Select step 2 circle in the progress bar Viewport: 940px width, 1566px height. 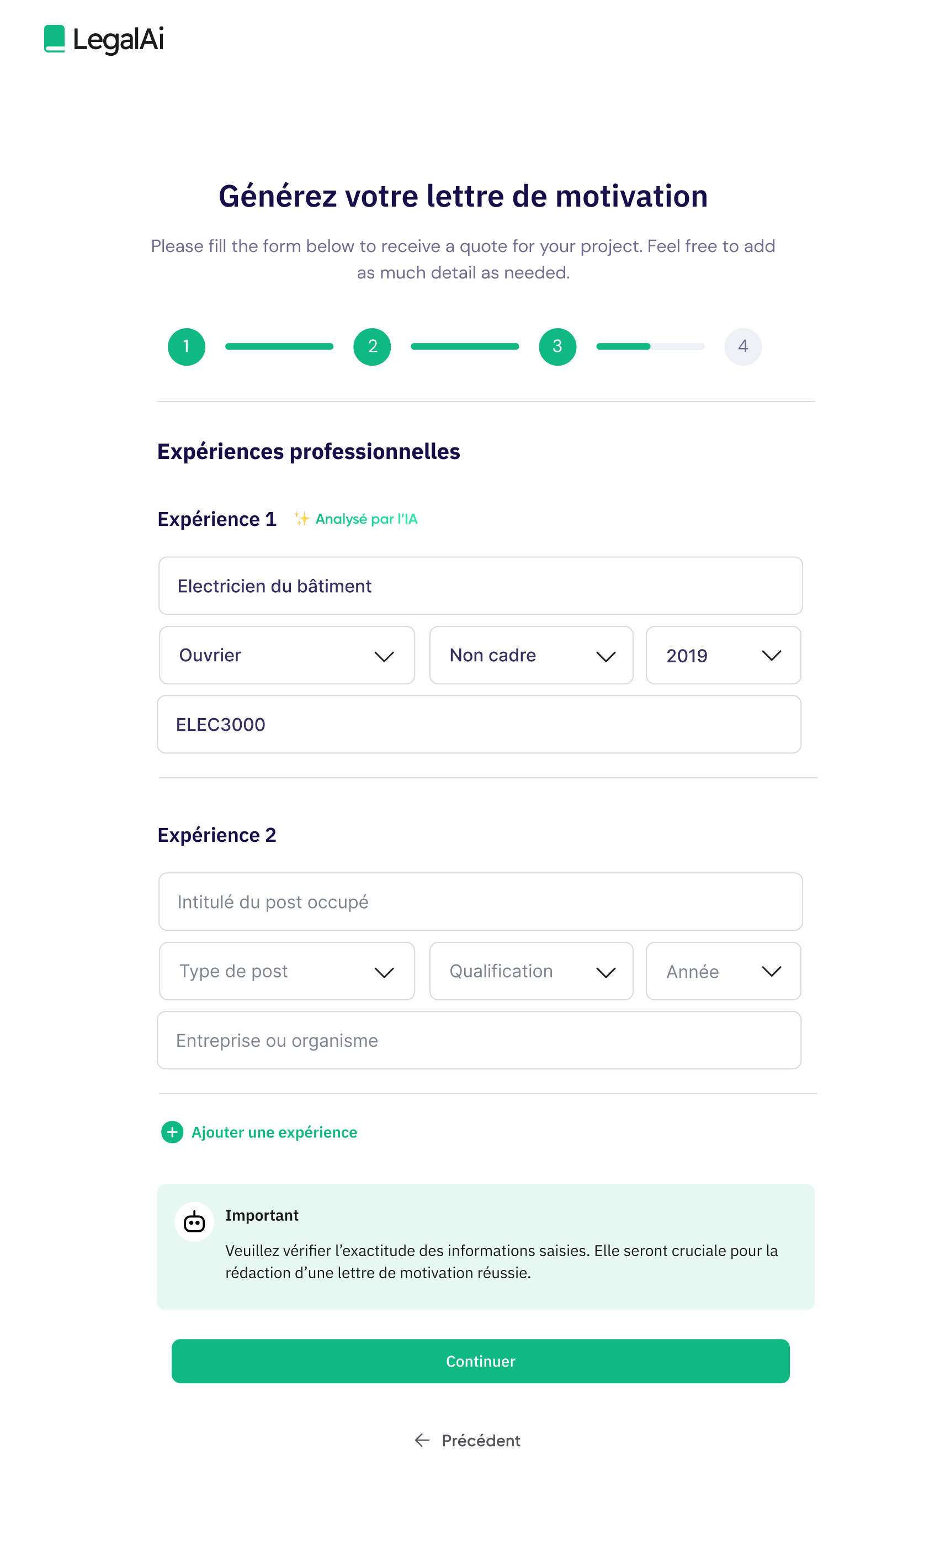373,346
